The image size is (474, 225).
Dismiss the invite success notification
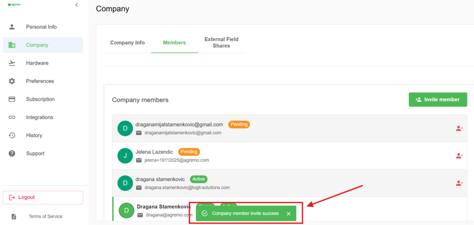(288, 213)
